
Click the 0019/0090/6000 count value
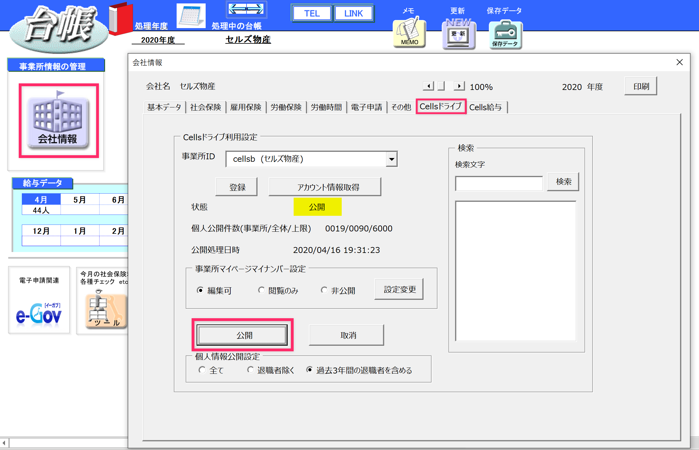click(x=359, y=228)
